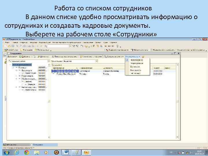Select Все подразделения tree root
This screenshot has height=156, width=208.
point(22,65)
